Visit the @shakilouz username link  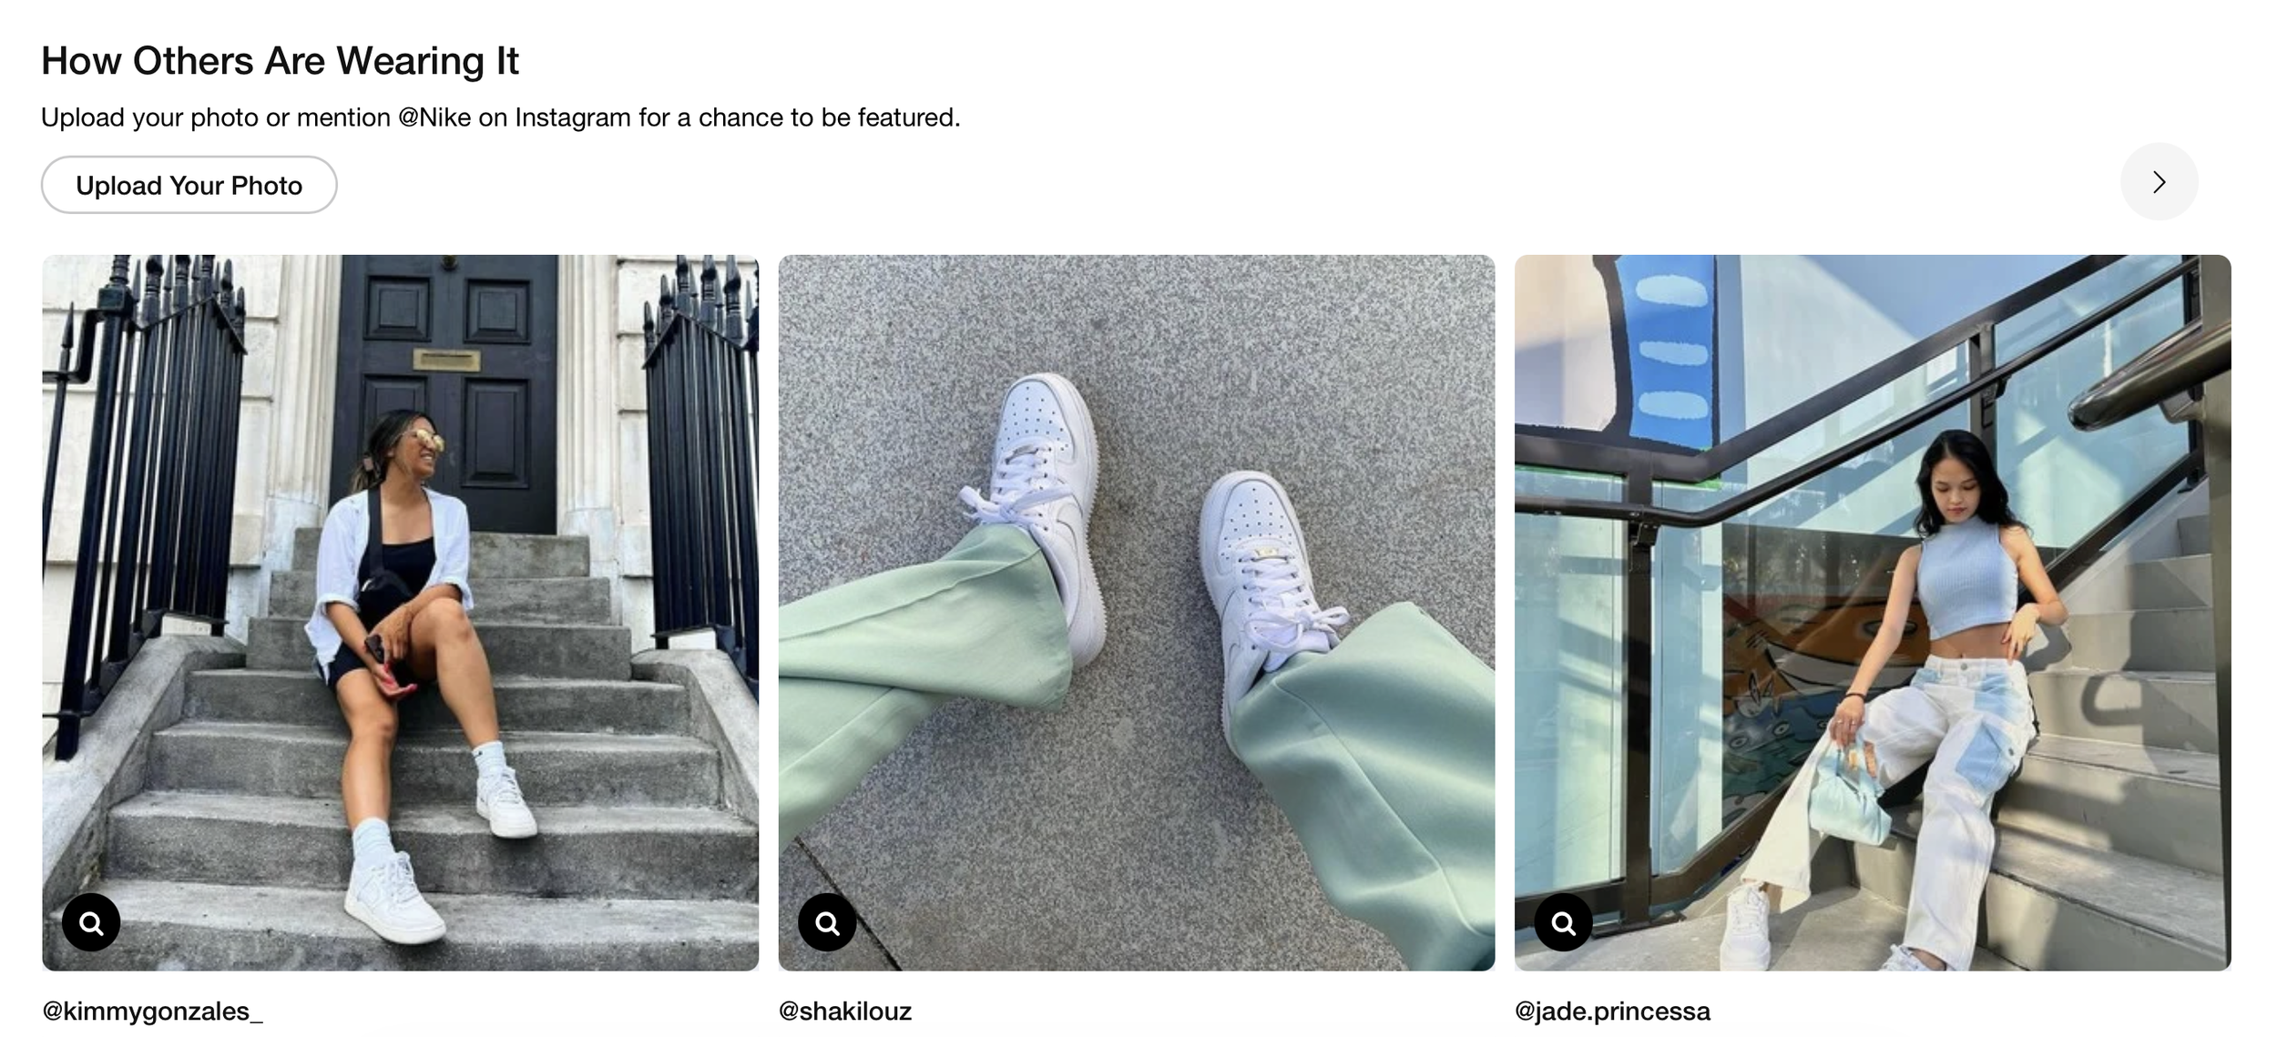(845, 1012)
